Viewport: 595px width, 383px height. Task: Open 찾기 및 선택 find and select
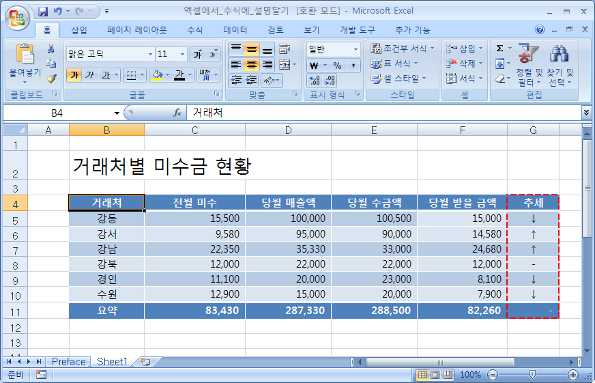(560, 65)
